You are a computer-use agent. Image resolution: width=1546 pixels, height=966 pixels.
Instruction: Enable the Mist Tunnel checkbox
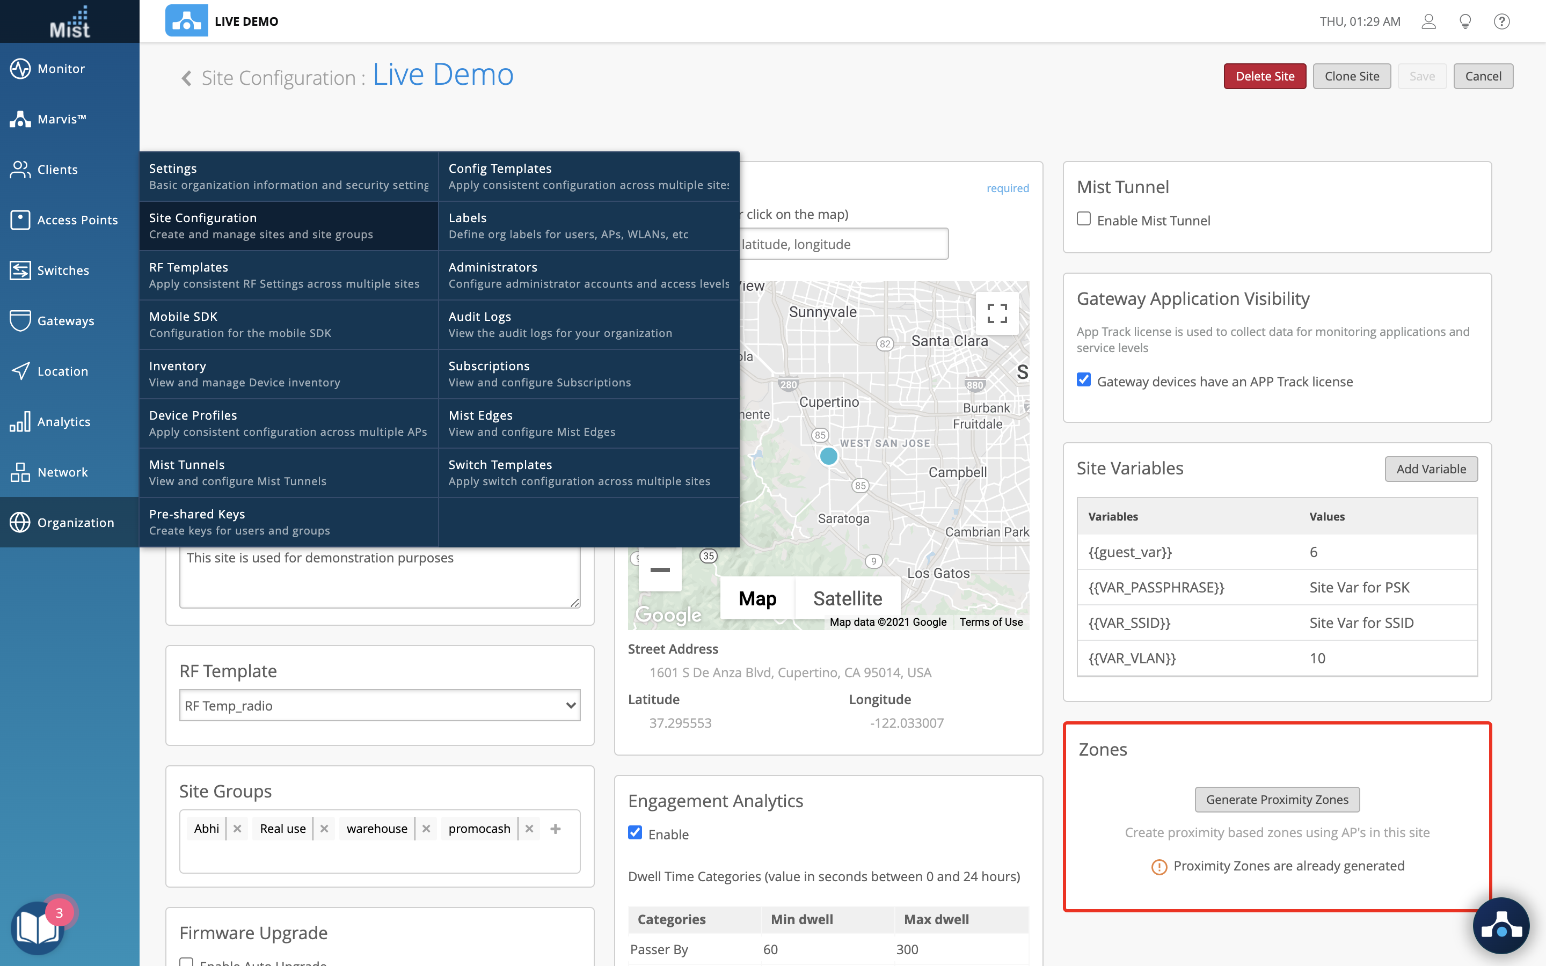[x=1083, y=219]
